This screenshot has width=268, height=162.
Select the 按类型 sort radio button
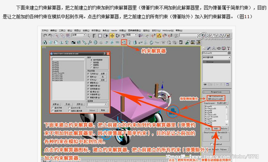tap(91, 63)
